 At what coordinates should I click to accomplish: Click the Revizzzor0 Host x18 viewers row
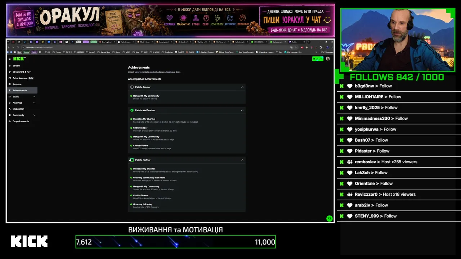399,194
